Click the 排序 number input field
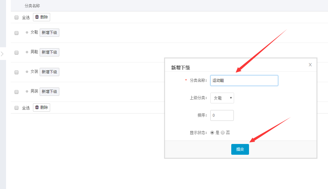Image resolution: width=328 pixels, height=189 pixels. click(x=222, y=115)
